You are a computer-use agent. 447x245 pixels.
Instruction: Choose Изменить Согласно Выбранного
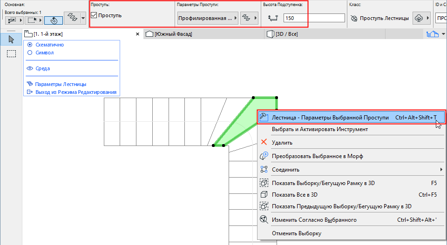(351, 220)
